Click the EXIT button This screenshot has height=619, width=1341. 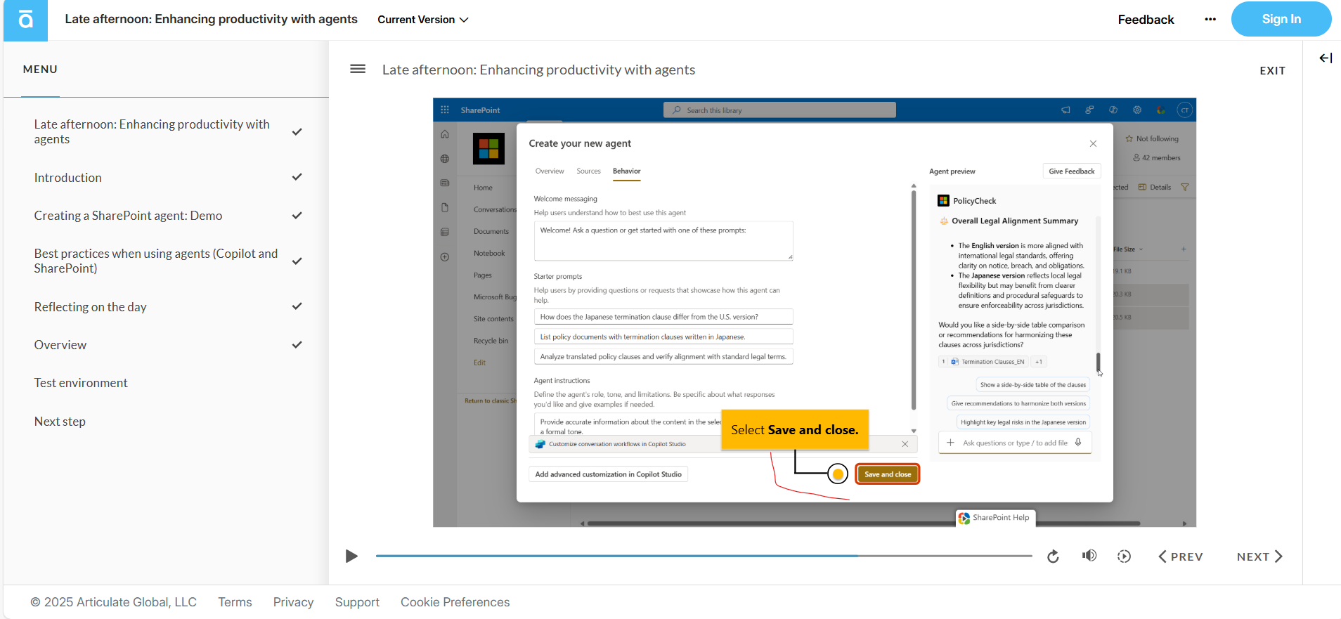(x=1272, y=70)
